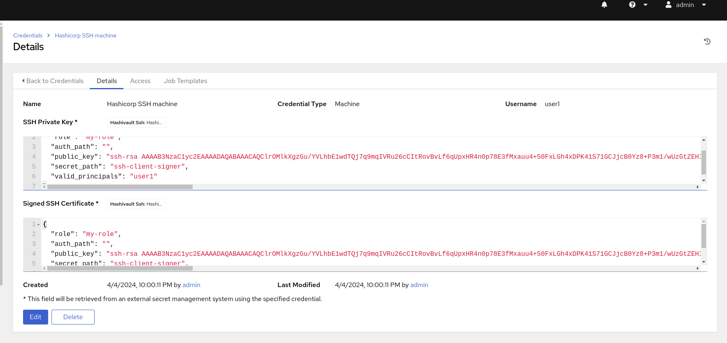Open the Job Templates tab
This screenshot has width=727, height=343.
click(185, 81)
